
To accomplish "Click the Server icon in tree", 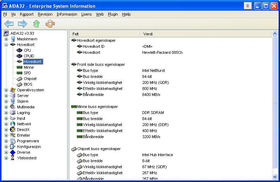I will pyautogui.click(x=13, y=96).
